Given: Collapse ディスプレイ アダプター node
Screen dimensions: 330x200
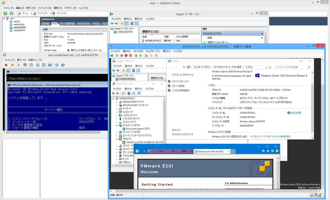Looking at the screenshot, I should (x=117, y=125).
